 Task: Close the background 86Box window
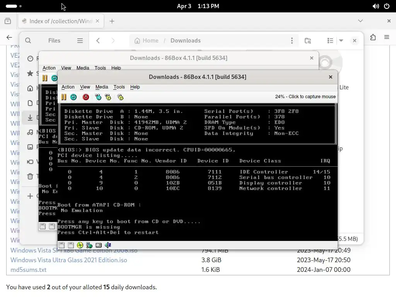(312, 58)
